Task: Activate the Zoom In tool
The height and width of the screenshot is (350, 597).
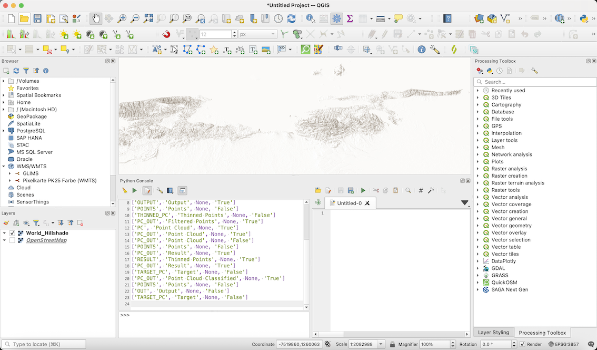Action: tap(121, 17)
